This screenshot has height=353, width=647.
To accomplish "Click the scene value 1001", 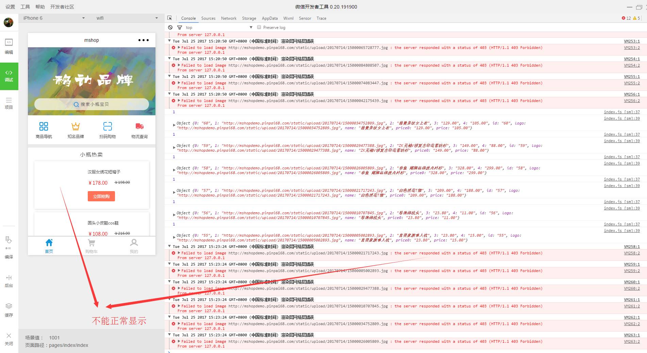I will [x=54, y=338].
